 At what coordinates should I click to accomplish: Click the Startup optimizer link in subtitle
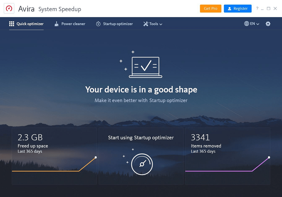click(168, 100)
